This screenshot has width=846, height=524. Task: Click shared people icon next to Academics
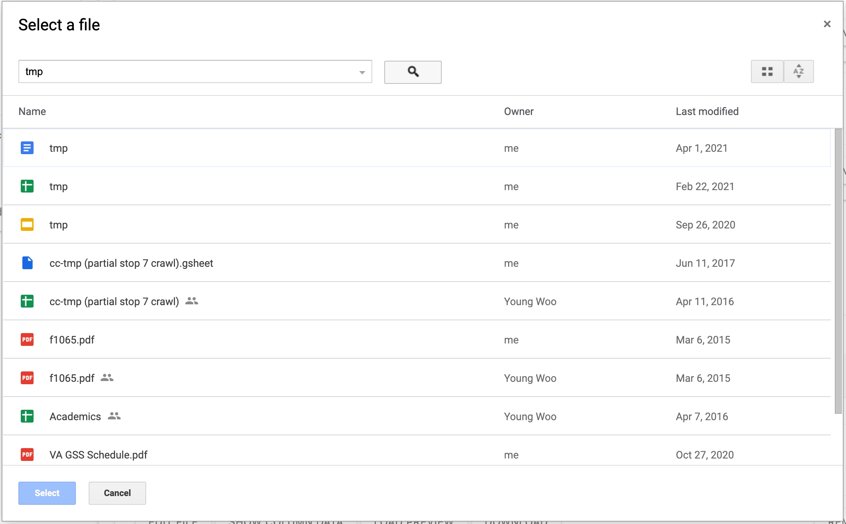coord(114,416)
